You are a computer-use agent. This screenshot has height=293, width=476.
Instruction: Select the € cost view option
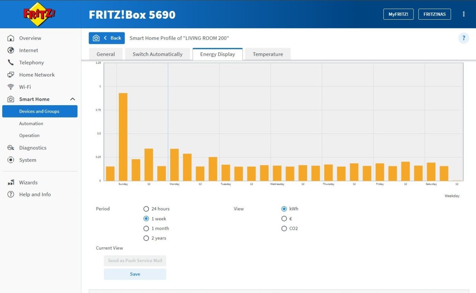coord(284,219)
